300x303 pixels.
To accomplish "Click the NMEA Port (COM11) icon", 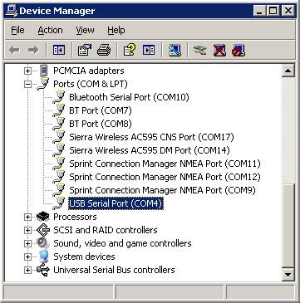I will pyautogui.click(x=59, y=164).
